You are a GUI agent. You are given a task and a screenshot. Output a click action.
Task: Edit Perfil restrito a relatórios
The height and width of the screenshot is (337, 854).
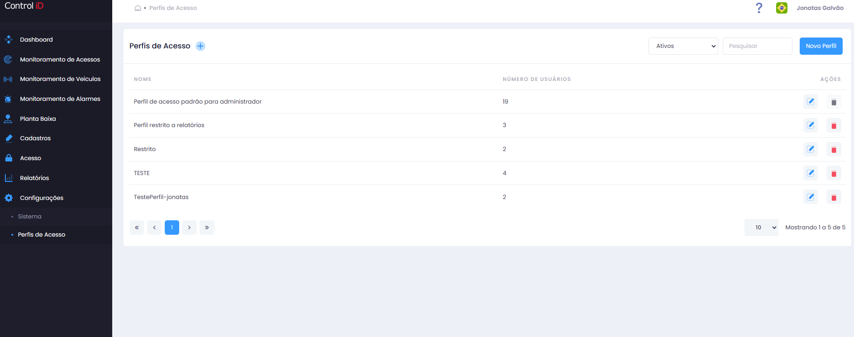pos(810,125)
